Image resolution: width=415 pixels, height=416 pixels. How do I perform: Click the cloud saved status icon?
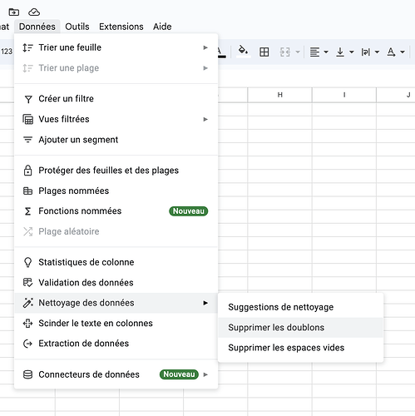coord(34,12)
